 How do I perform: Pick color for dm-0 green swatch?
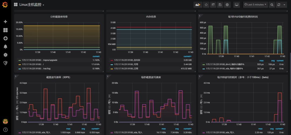tap(204, 65)
